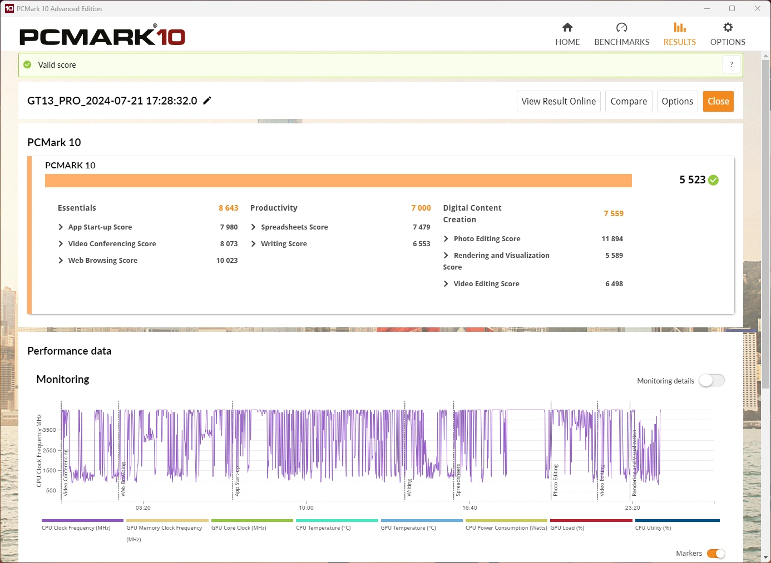Open the result Options button

pos(678,101)
